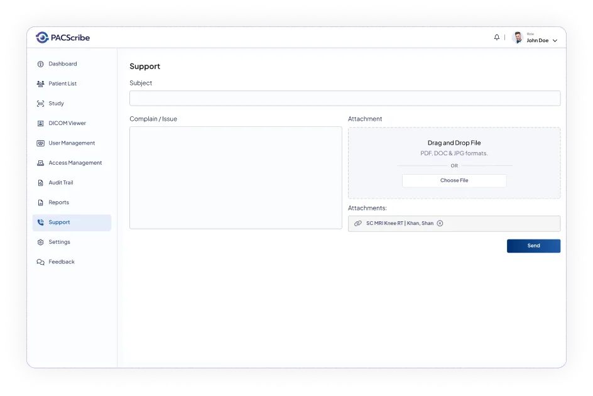Open the Study section from the sidebar
The width and height of the screenshot is (593, 396).
pyautogui.click(x=41, y=103)
